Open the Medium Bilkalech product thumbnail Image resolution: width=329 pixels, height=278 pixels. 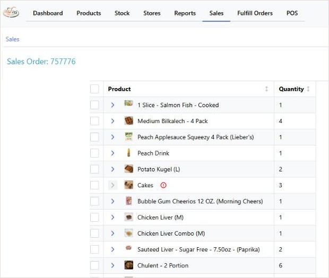[x=128, y=121]
